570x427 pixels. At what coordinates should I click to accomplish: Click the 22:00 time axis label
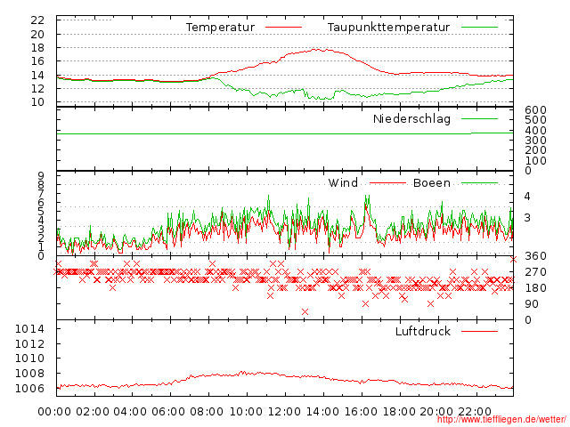coord(475,412)
